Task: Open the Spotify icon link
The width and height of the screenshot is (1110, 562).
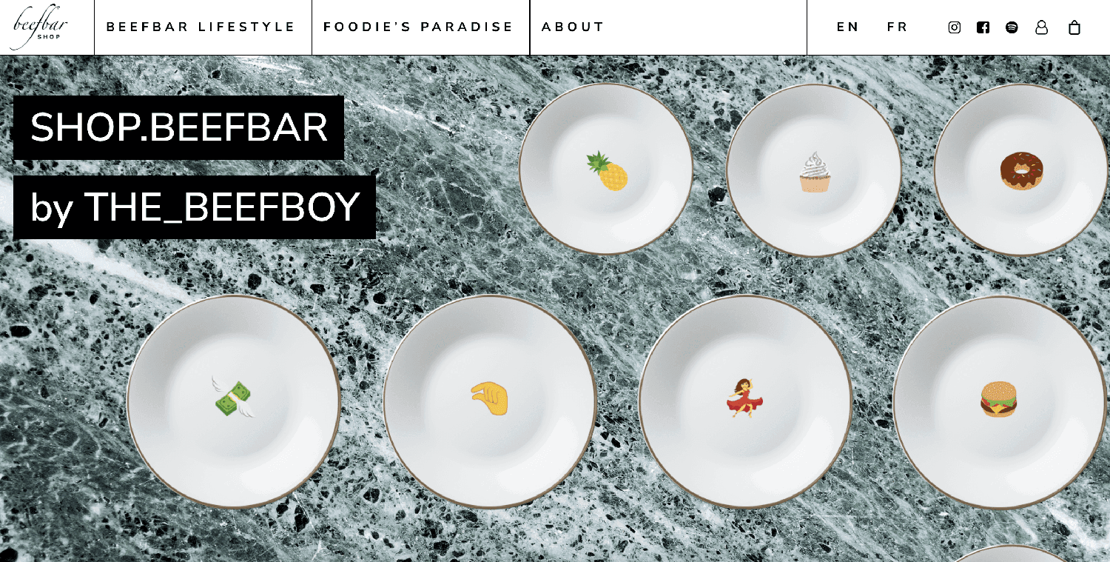Action: click(x=1012, y=27)
